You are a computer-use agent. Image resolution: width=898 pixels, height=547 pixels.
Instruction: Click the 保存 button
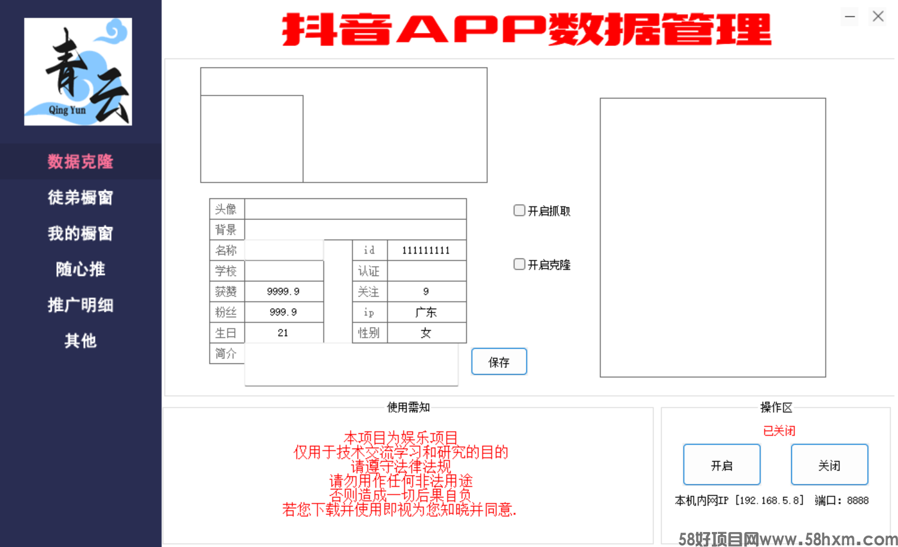coord(499,362)
